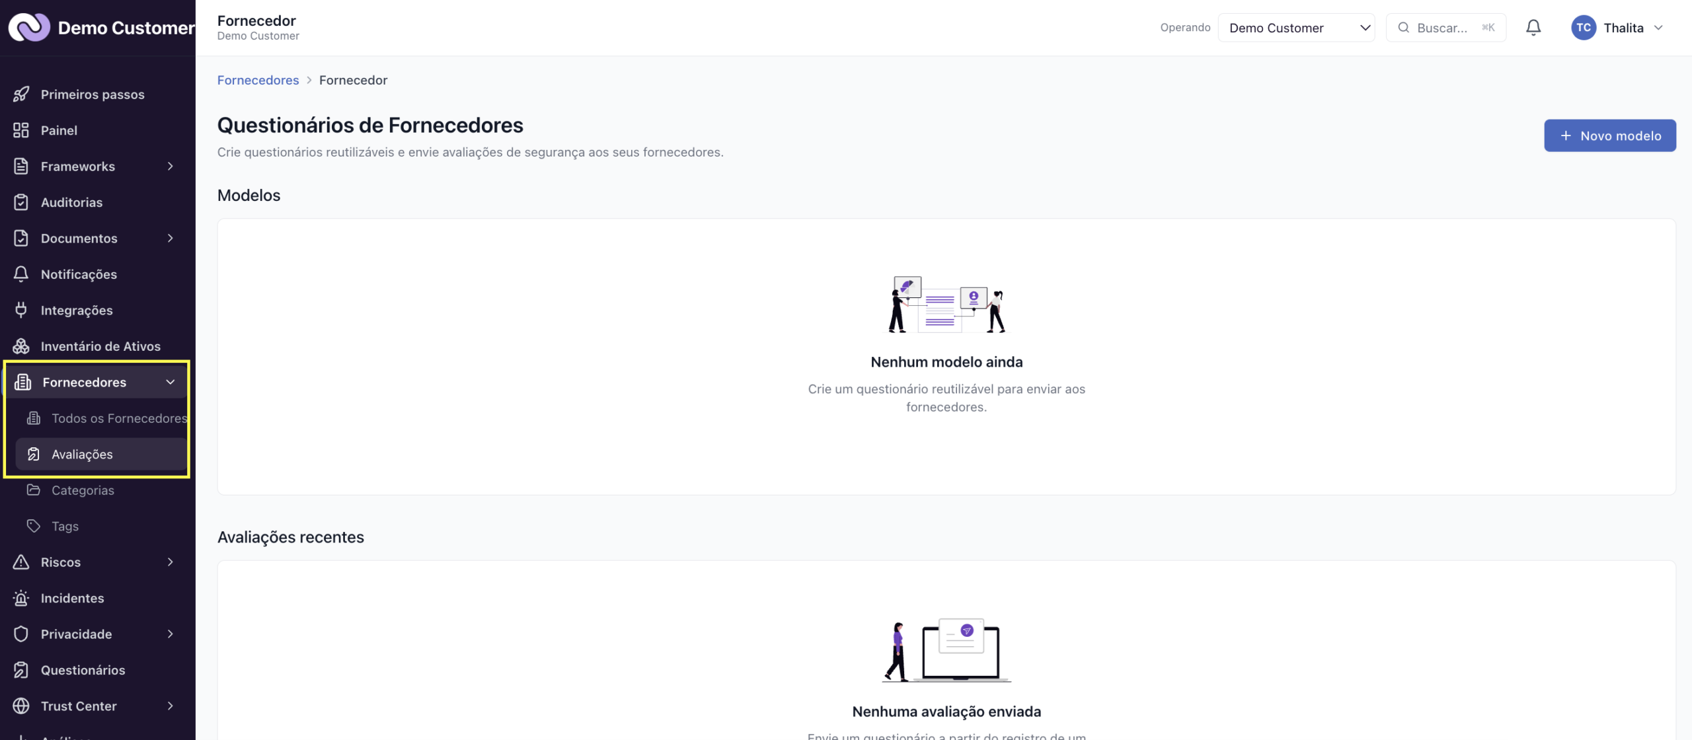Click the Questionários sidebar icon
Viewport: 1692px width, 740px height.
(21, 670)
